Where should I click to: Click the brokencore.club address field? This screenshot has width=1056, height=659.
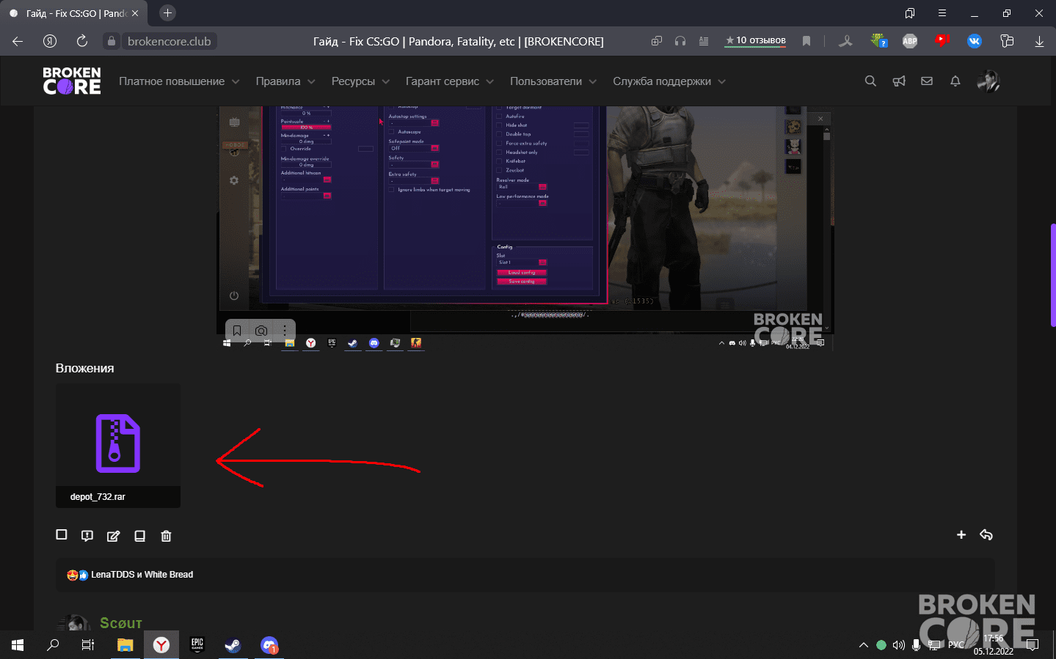click(169, 41)
